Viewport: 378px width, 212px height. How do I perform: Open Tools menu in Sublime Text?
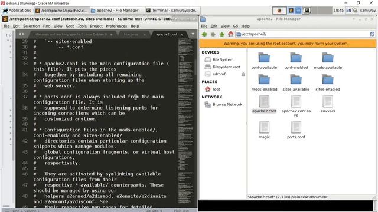click(x=82, y=26)
